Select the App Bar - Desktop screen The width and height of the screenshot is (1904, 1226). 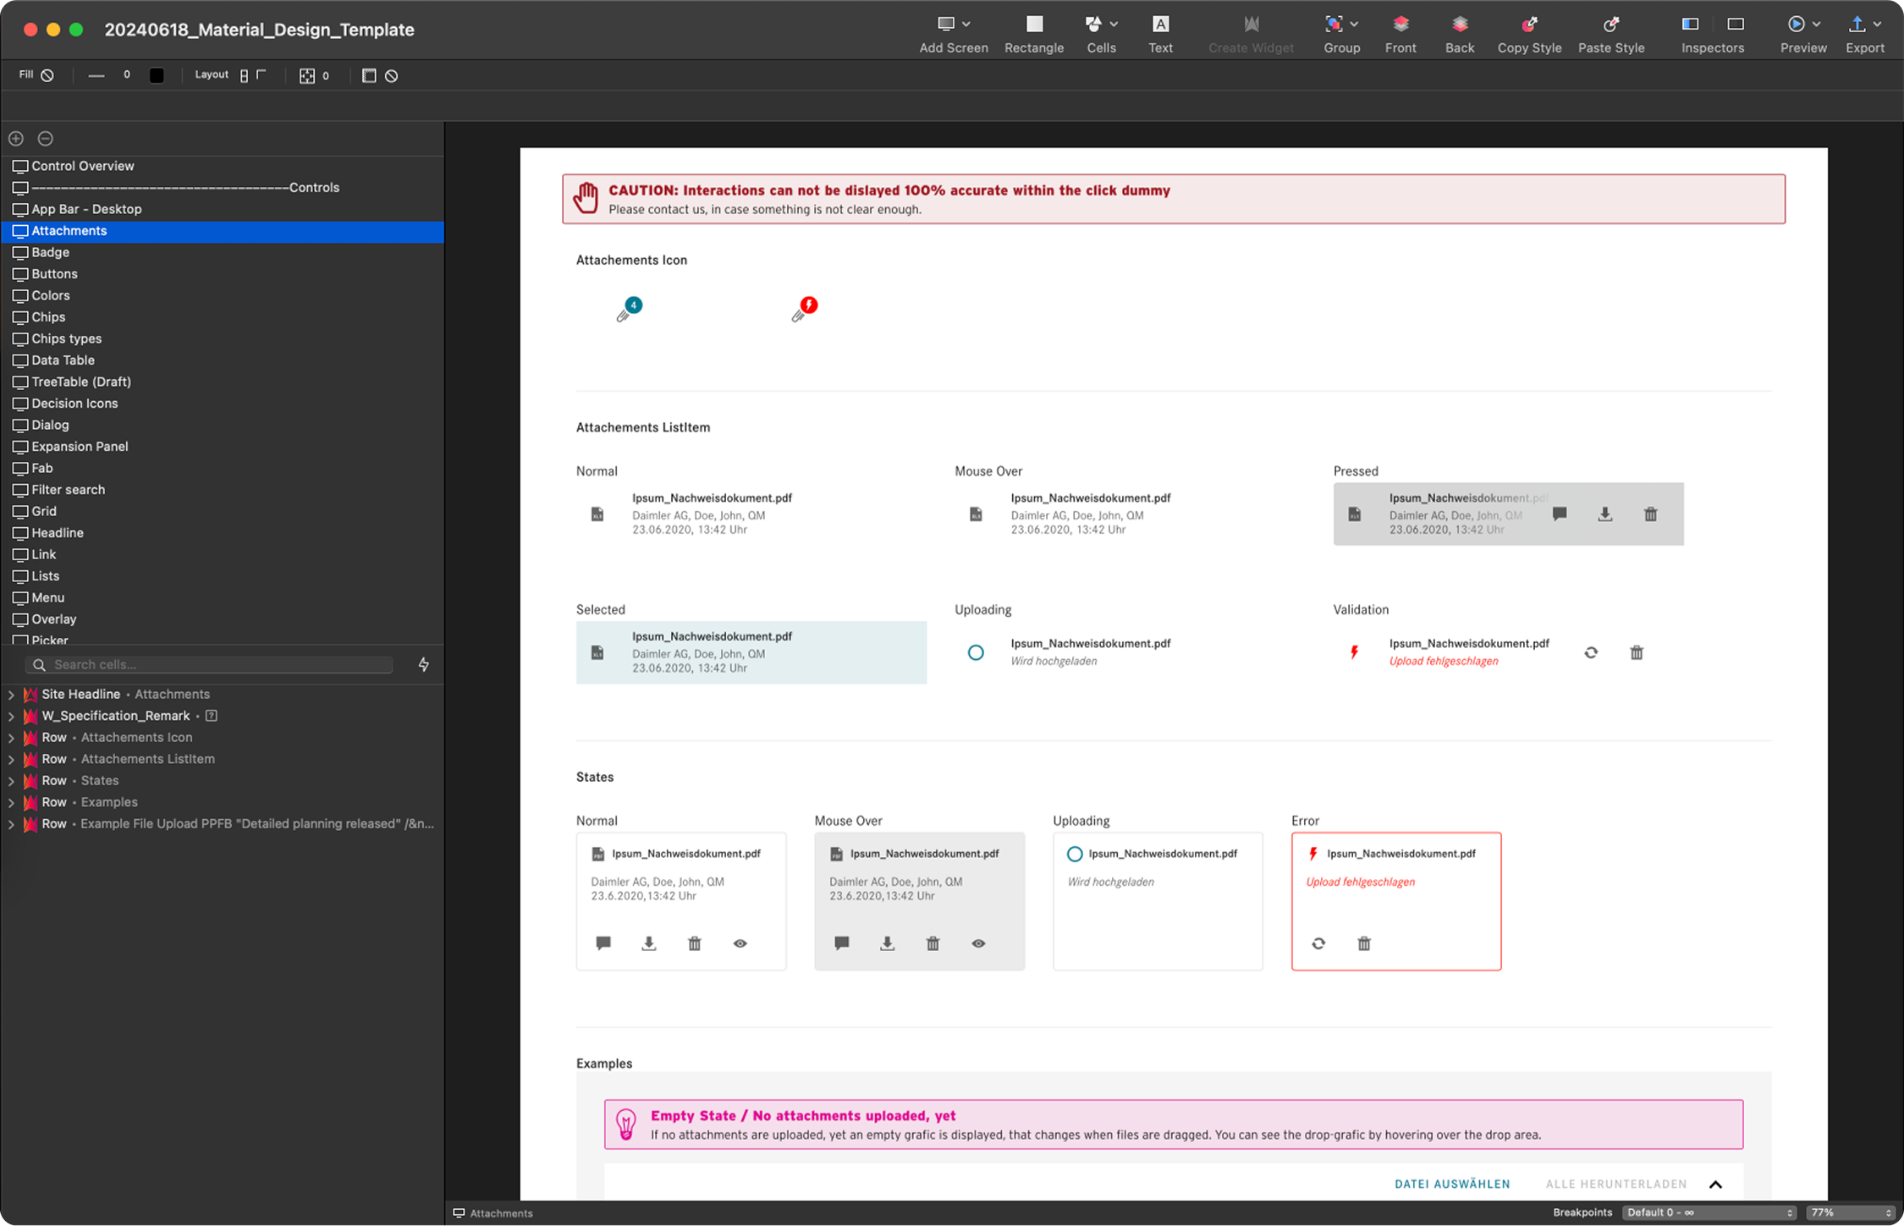coord(223,209)
